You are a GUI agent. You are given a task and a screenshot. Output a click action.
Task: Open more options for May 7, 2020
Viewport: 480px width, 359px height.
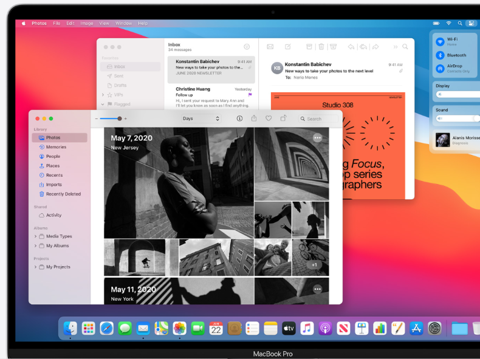click(317, 138)
